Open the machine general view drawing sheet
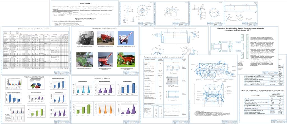 coord(213,89)
